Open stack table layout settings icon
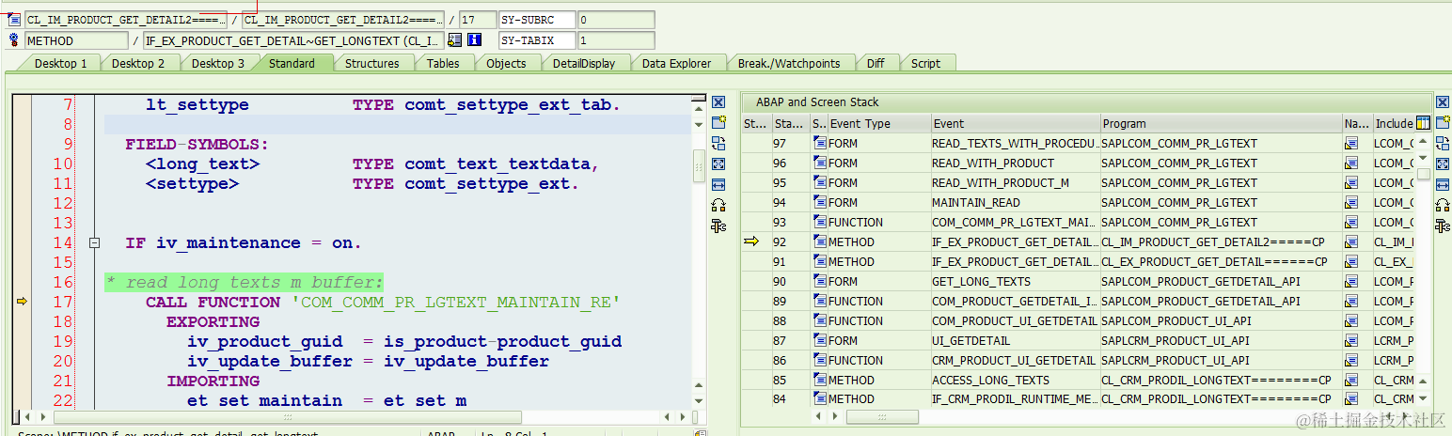1452x436 pixels. 1423,123
